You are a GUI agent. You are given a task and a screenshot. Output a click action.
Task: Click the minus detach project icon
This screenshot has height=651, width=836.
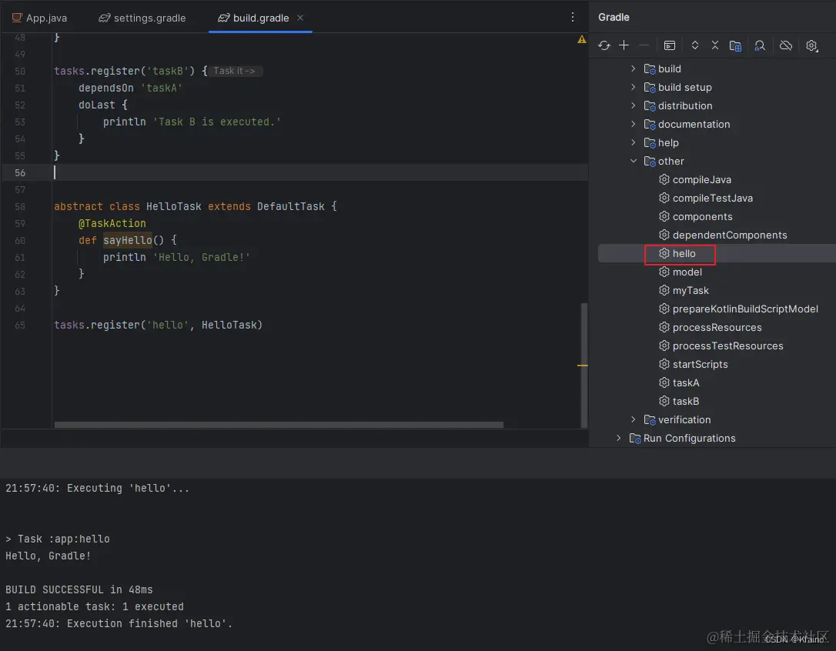pyautogui.click(x=644, y=46)
